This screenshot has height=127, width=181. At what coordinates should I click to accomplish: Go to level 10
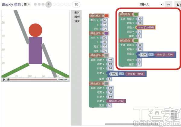pos(76,5)
